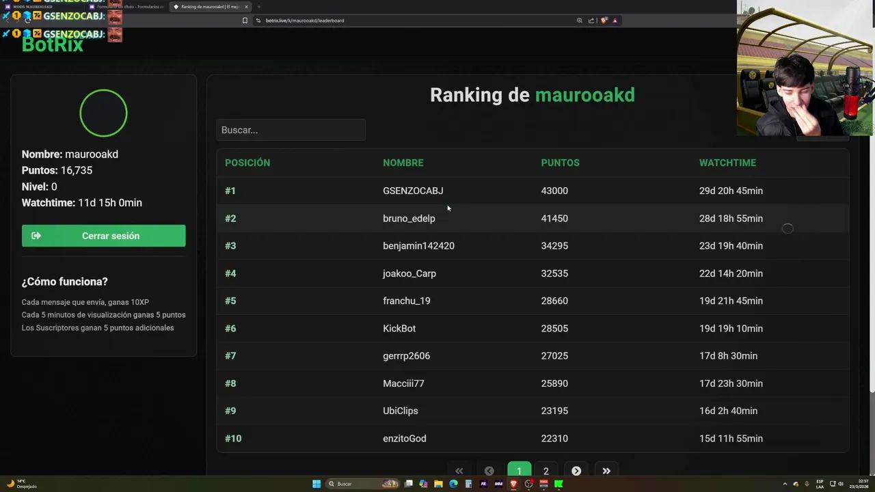Open the Calculator app in the taskbar

(x=468, y=484)
